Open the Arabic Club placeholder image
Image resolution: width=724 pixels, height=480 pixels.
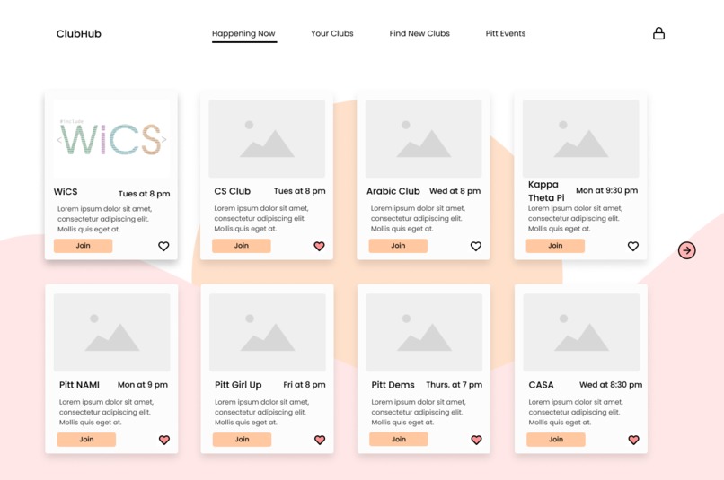tap(423, 139)
